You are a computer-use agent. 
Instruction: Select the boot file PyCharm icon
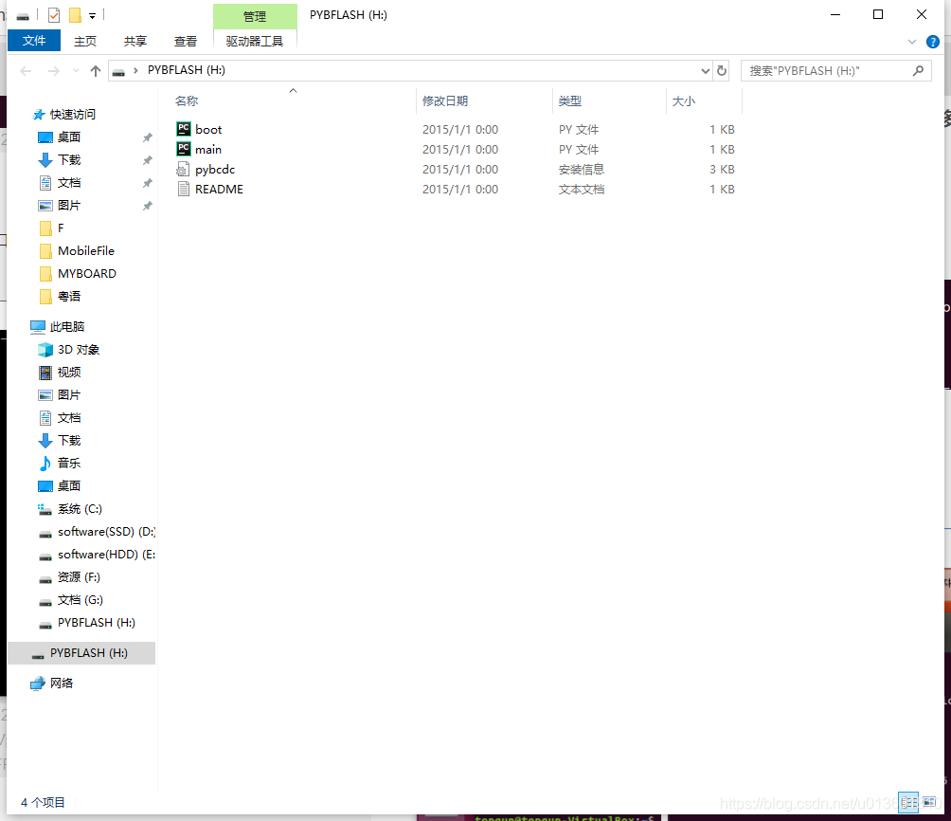(184, 129)
